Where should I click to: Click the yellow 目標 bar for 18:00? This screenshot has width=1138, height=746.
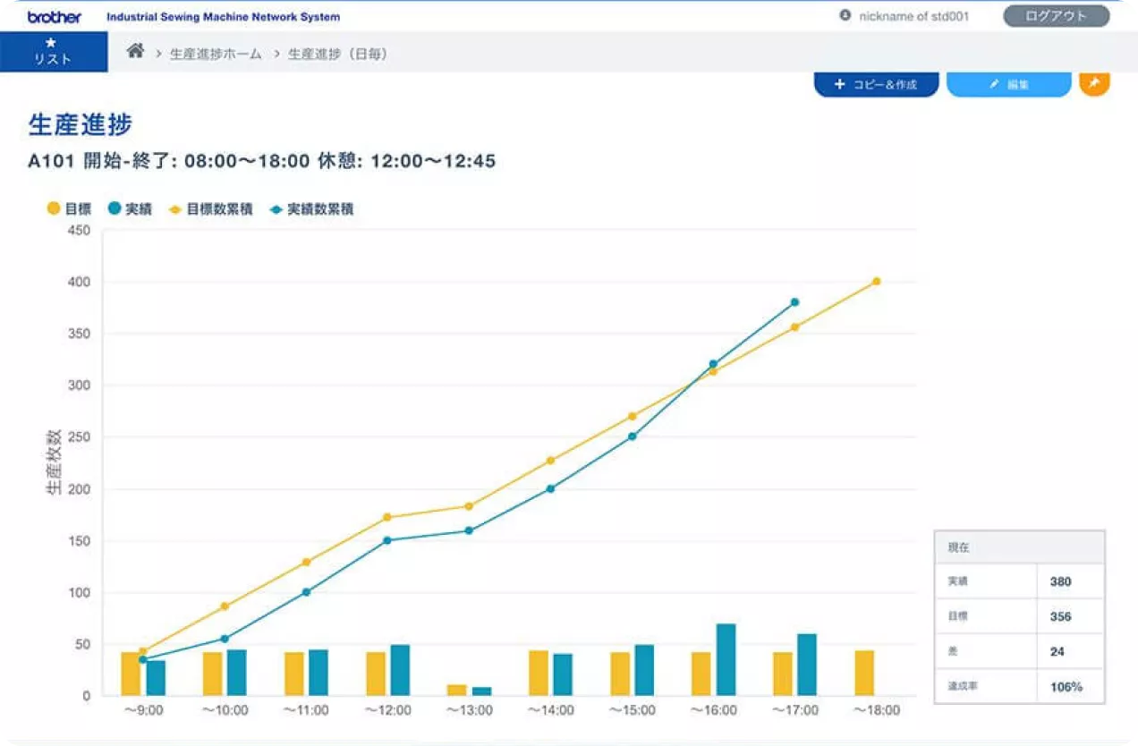pos(864,673)
